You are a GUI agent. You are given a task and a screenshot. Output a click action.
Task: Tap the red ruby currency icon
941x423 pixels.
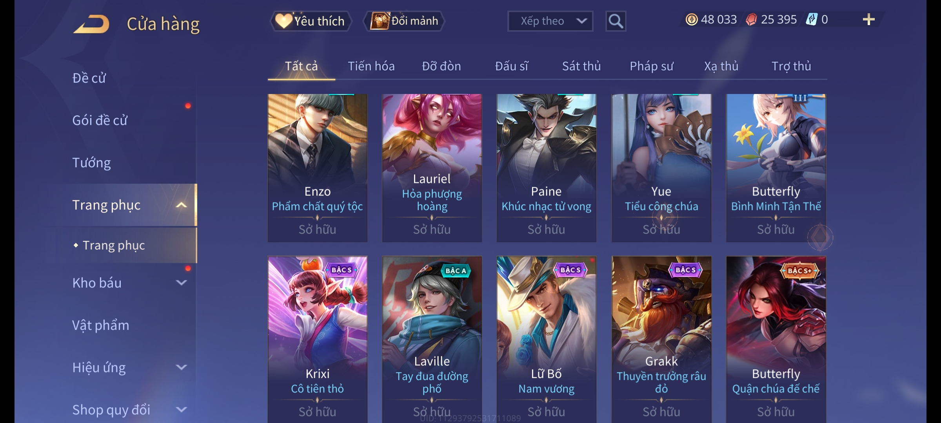[x=751, y=20]
